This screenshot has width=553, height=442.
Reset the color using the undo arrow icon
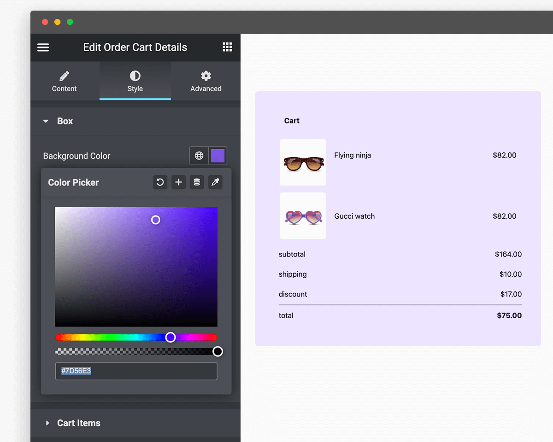click(x=160, y=182)
